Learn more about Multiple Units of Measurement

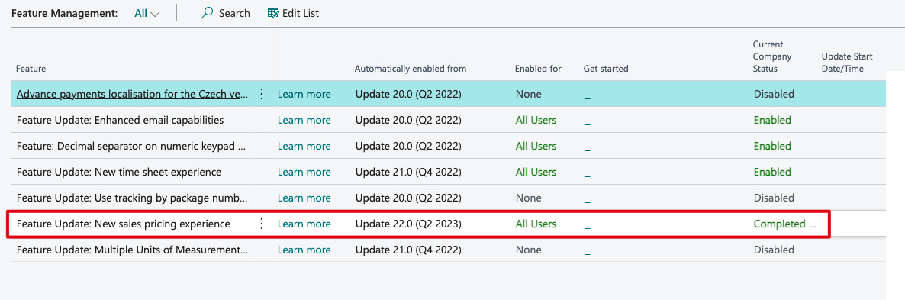click(304, 250)
